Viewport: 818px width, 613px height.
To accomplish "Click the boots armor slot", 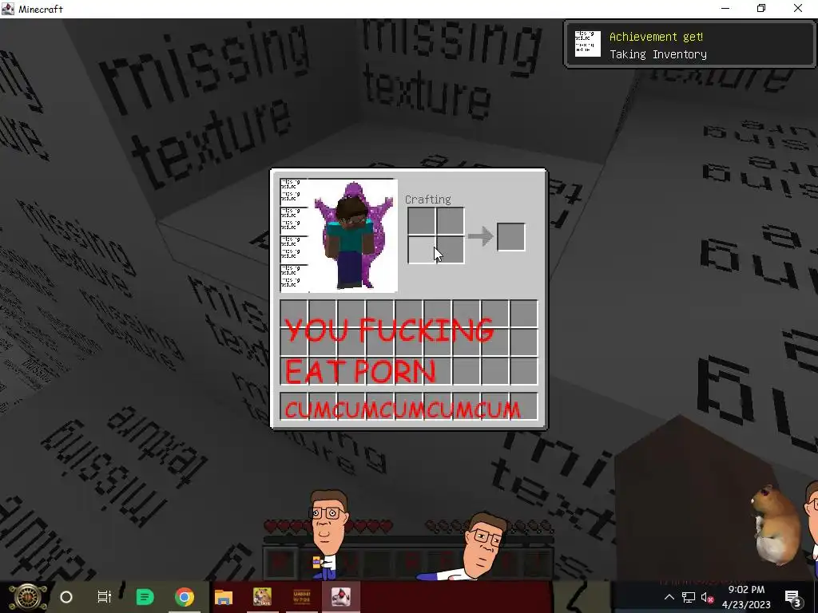I will point(294,279).
